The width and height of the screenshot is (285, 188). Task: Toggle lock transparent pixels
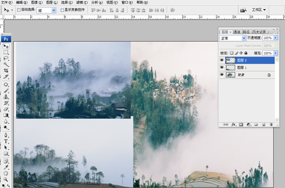[x=231, y=53]
